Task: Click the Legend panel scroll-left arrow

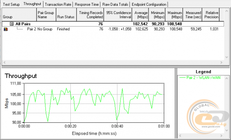Action: tap(180, 135)
